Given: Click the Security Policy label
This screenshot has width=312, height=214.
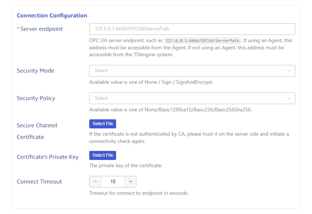Looking at the screenshot, I should (x=36, y=98).
